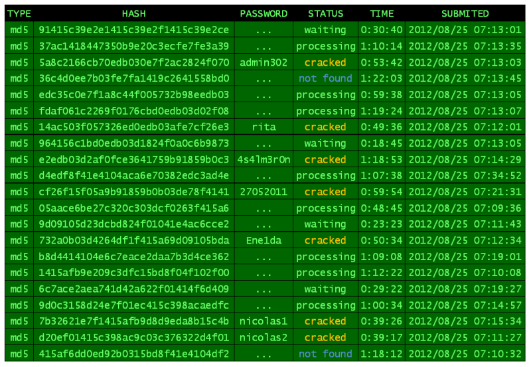
Task: Click the password cell showing rita
Action: click(x=264, y=127)
